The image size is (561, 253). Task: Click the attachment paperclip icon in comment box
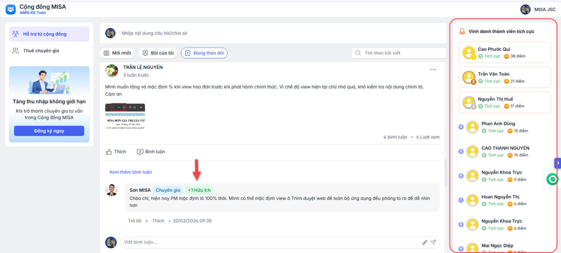coord(425,242)
